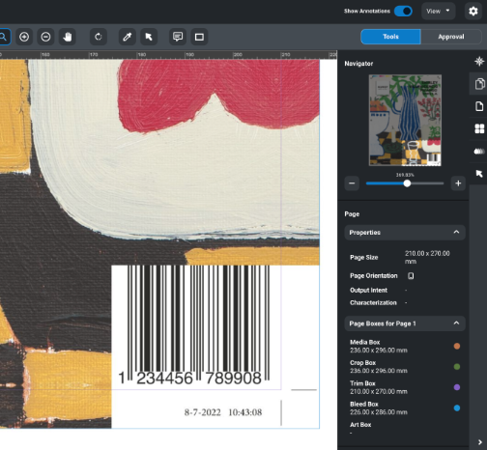Viewport: 487px width, 450px height.
Task: Select the hand pan tool
Action: pos(68,37)
